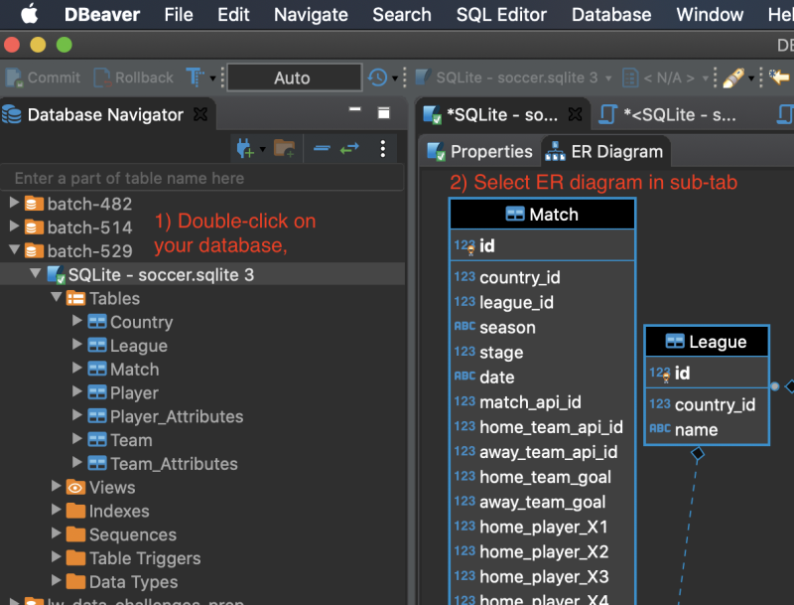Collapse the Tables node
Image resolution: width=794 pixels, height=605 pixels.
tap(57, 297)
